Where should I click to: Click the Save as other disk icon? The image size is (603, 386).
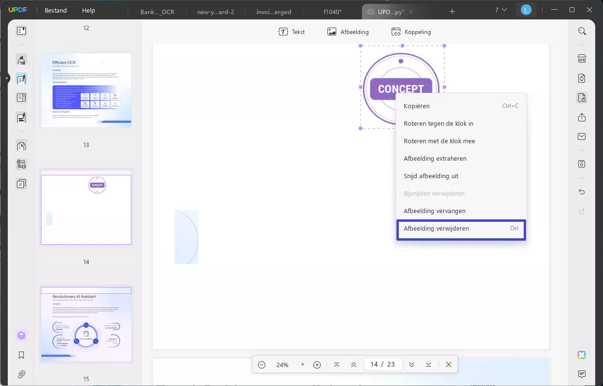(582, 164)
